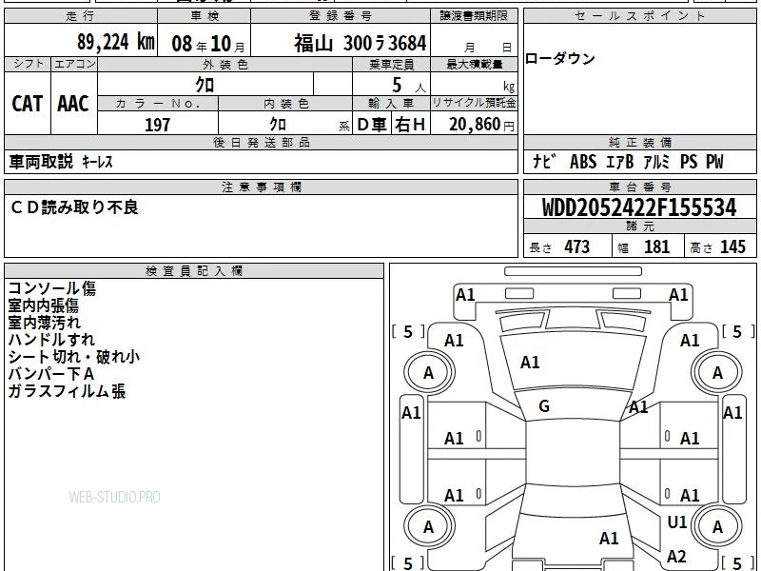Select the D車 import value
This screenshot has height=571, width=761.
(372, 125)
